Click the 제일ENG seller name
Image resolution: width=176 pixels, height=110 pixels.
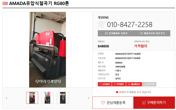[103, 18]
